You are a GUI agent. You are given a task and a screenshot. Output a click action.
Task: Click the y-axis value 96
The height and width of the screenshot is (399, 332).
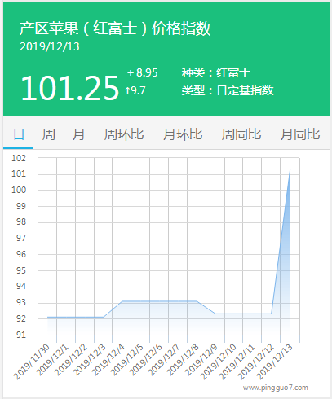coord(21,254)
